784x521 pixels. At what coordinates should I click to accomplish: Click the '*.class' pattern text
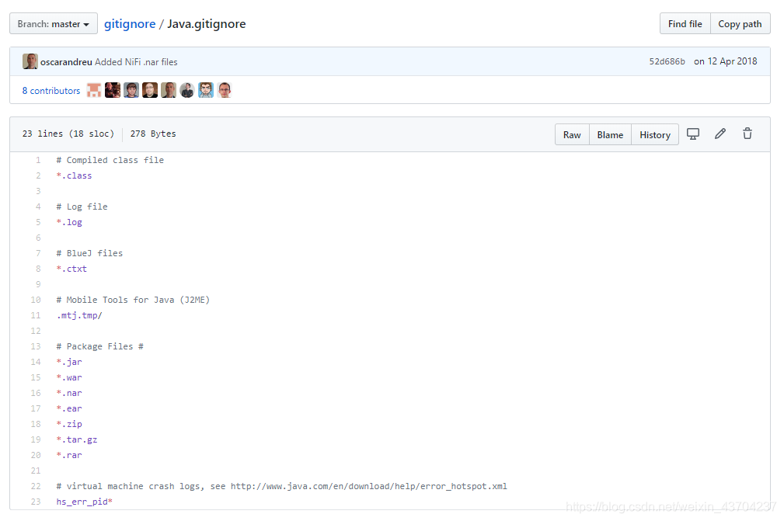74,175
